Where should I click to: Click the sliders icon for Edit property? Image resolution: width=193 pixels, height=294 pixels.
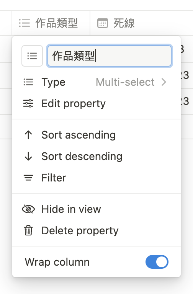pyautogui.click(x=28, y=103)
